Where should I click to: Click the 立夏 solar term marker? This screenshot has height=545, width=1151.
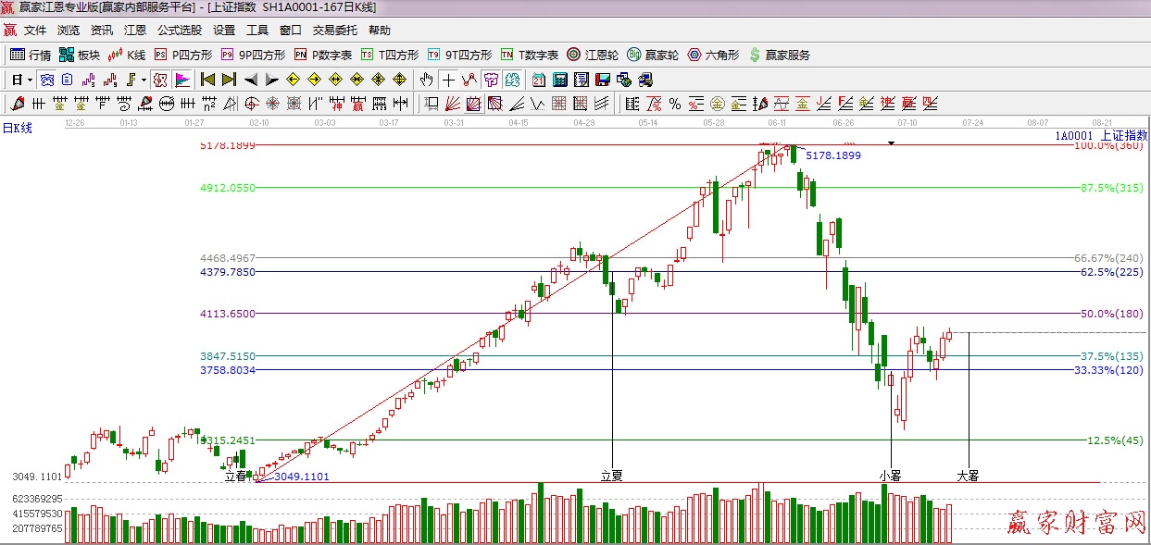point(612,476)
